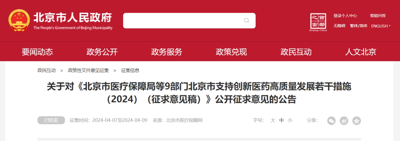Go to 人文北京 section

click(361, 52)
